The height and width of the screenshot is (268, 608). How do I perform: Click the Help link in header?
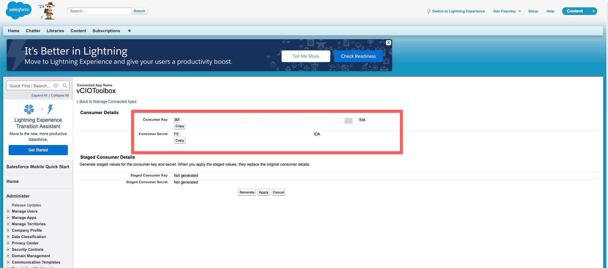point(550,11)
